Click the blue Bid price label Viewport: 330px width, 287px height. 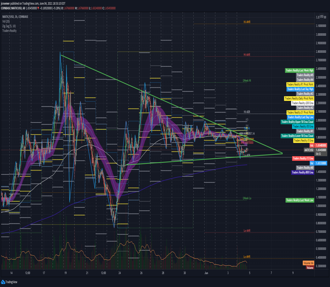point(318,163)
